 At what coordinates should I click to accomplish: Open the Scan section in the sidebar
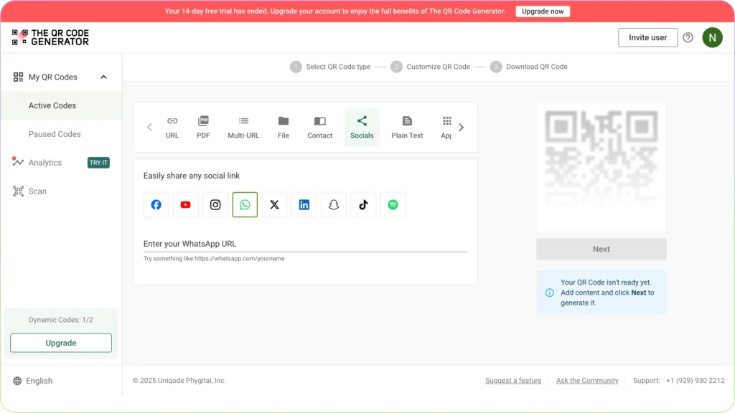point(37,191)
